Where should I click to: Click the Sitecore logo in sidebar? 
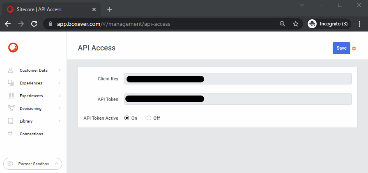[13, 48]
